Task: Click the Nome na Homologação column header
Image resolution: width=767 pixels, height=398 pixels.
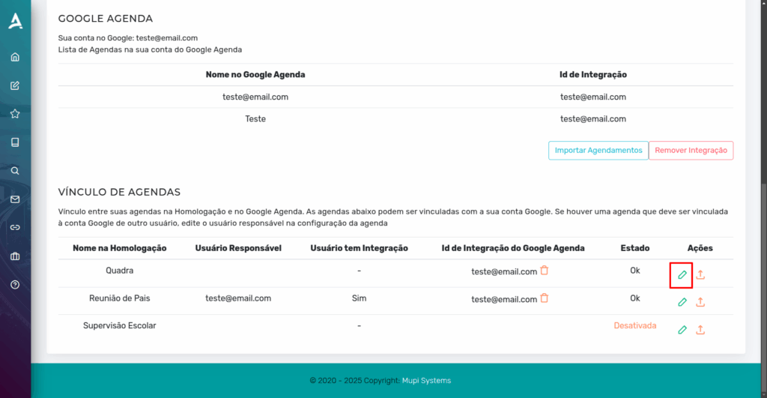Action: [x=119, y=248]
